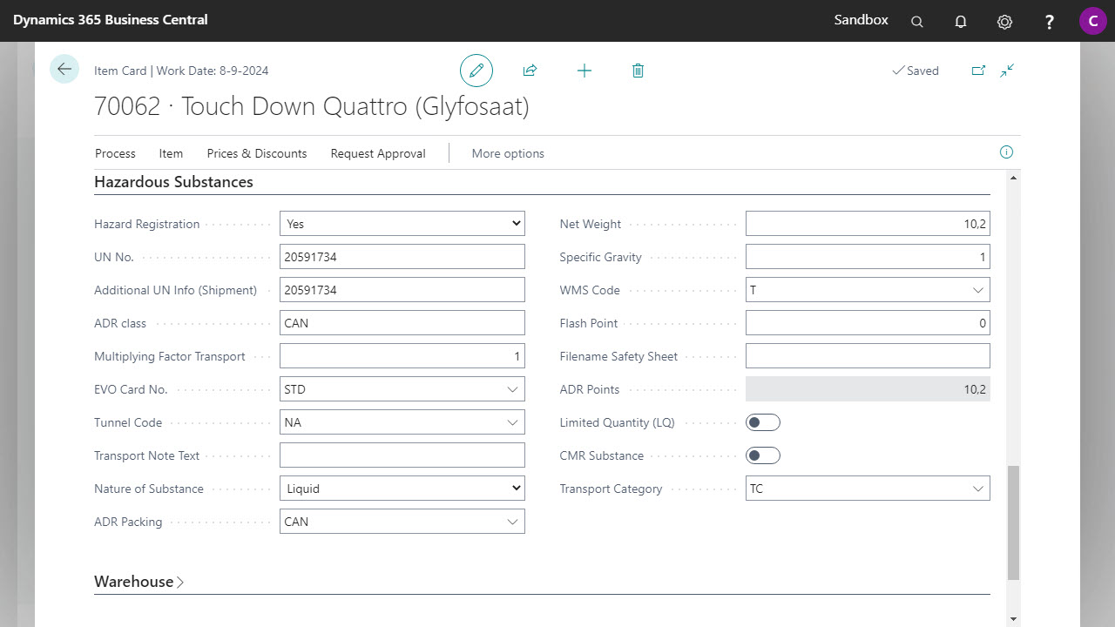The height and width of the screenshot is (627, 1115).
Task: Enable the Limited Quantity (LQ) toggle
Action: click(763, 422)
